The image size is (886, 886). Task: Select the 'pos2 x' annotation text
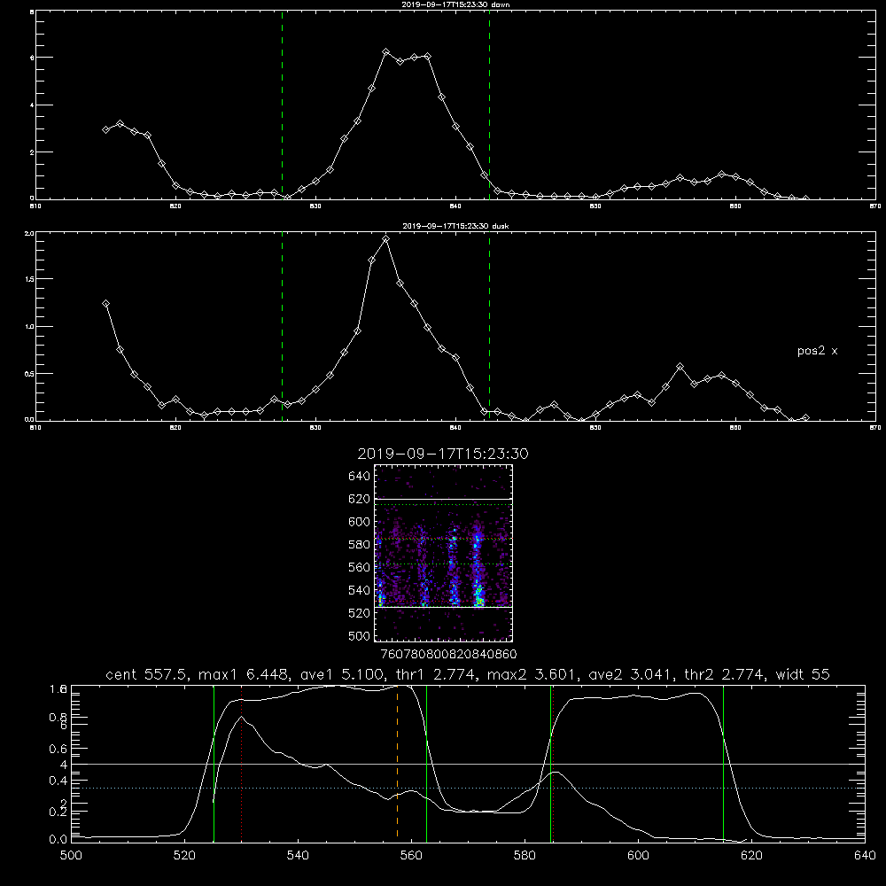(x=817, y=351)
